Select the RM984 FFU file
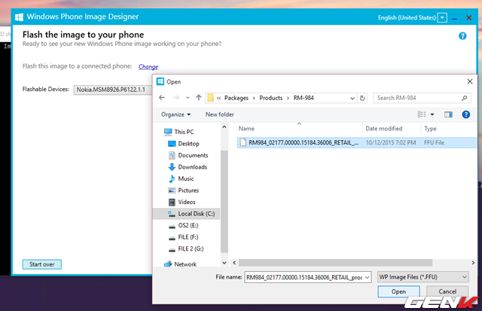 point(299,142)
